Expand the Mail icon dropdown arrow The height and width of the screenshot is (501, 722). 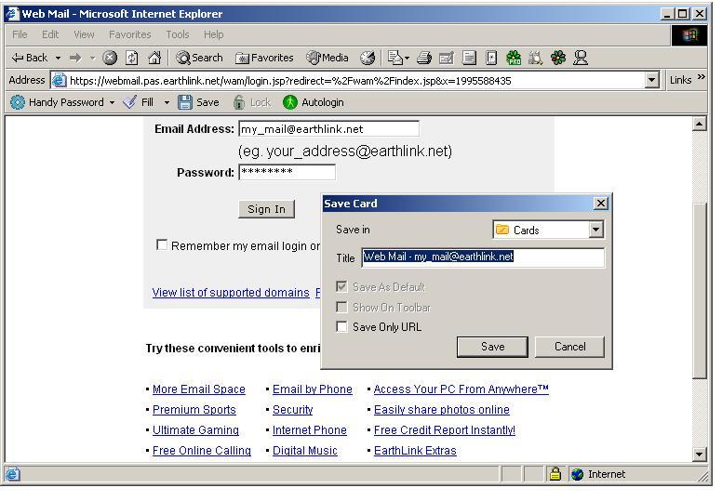(x=407, y=58)
